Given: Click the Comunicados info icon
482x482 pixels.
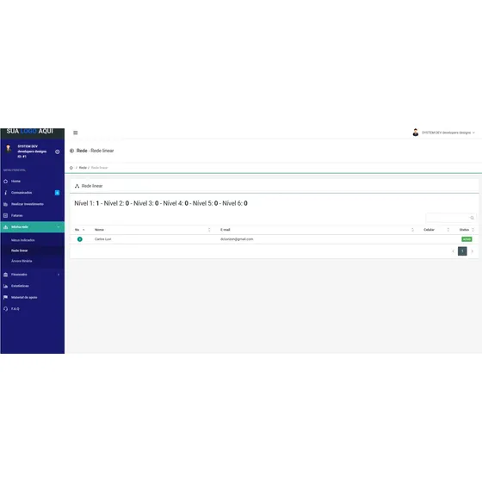Looking at the screenshot, I should pos(5,193).
